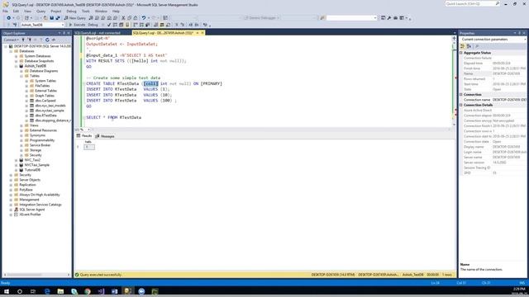Select the Integration Services Catalogs node

point(41,205)
